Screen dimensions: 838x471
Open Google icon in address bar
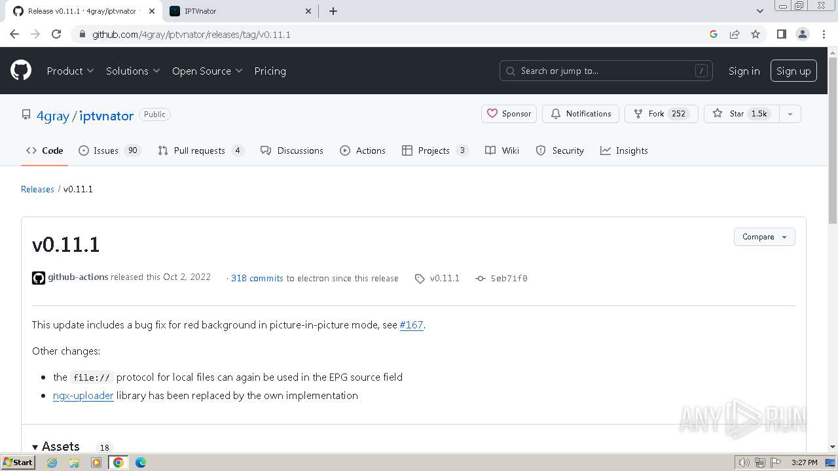tap(714, 34)
